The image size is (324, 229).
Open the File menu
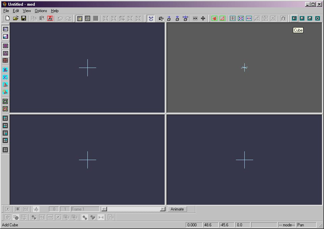tap(6, 11)
